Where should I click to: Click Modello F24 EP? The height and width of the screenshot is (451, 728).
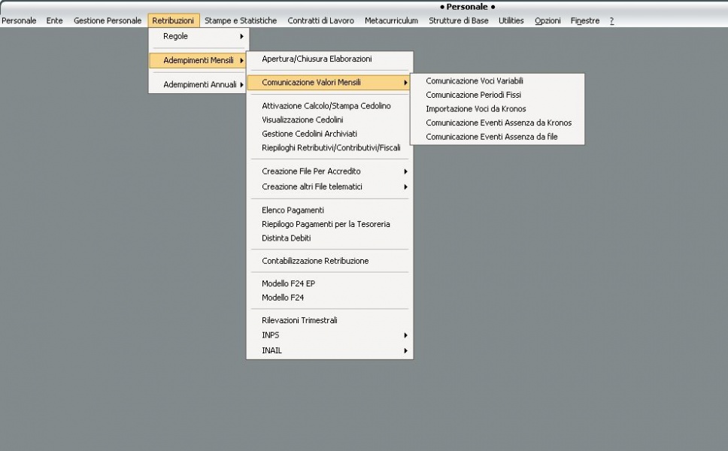click(288, 283)
